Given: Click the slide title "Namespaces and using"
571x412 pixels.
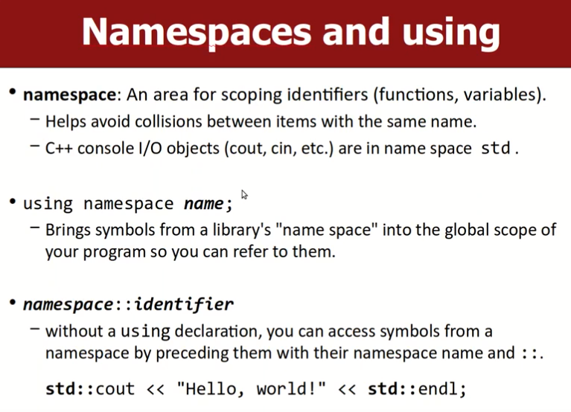Looking at the screenshot, I should pos(291,33).
